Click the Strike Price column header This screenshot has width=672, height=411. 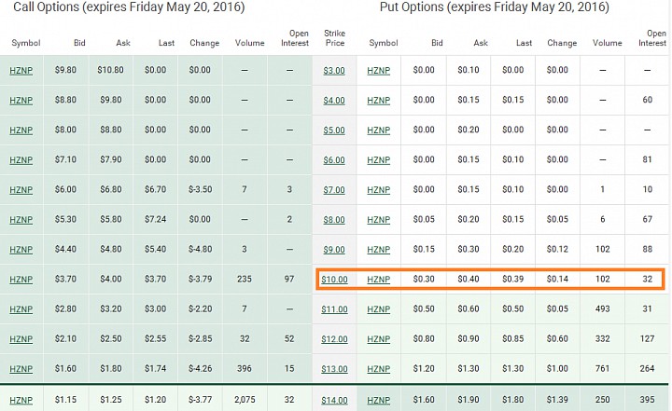click(x=335, y=38)
